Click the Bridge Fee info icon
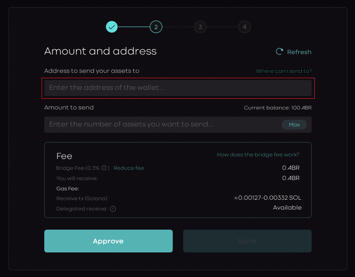This screenshot has width=355, height=277. point(104,168)
